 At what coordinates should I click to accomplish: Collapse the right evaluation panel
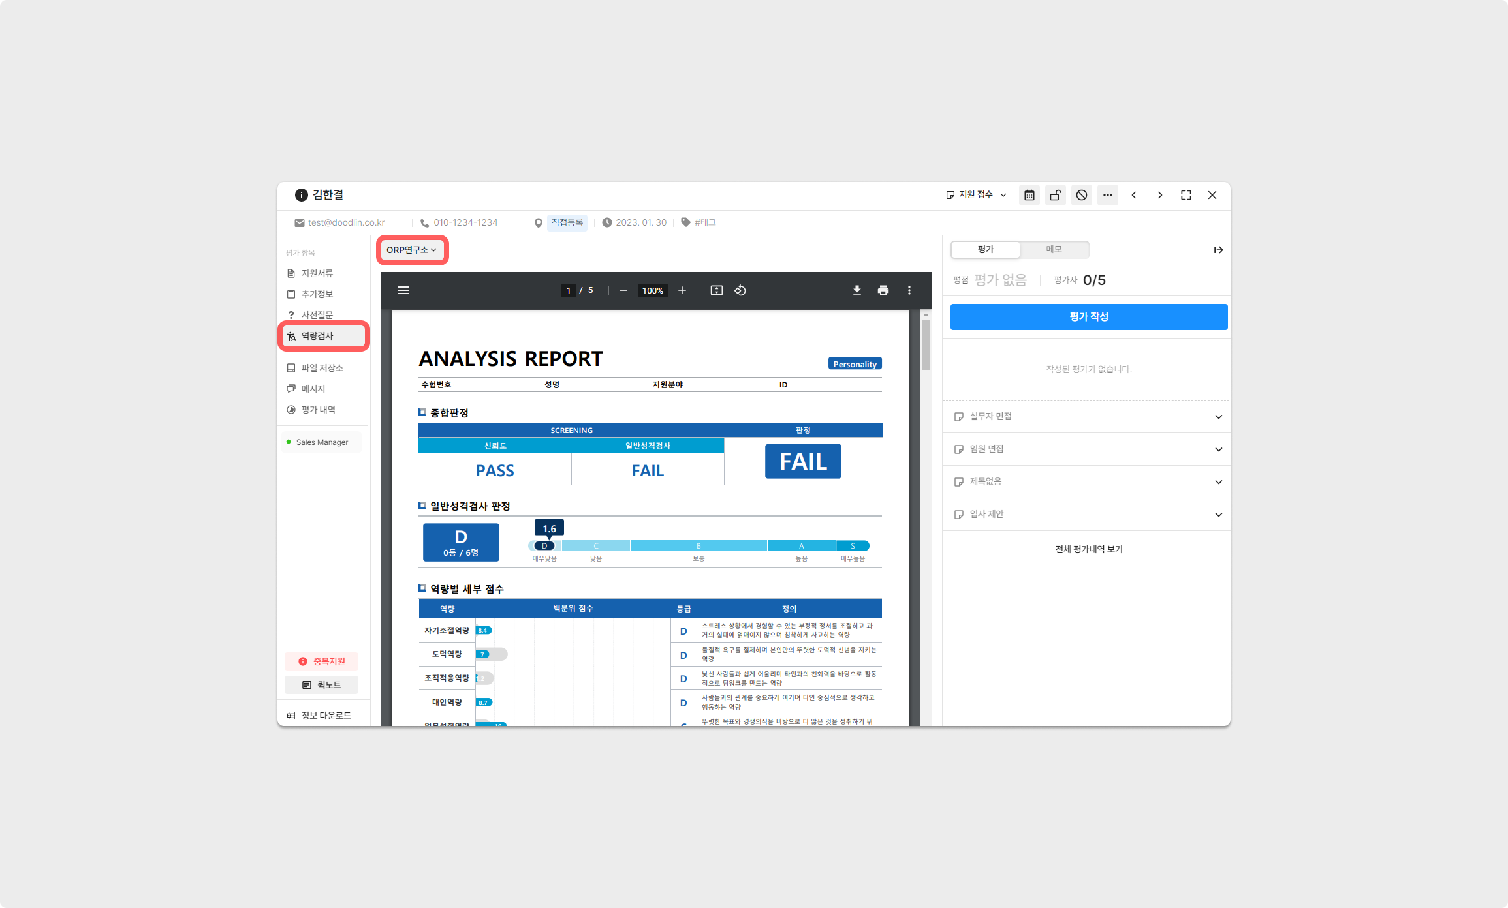point(1218,250)
